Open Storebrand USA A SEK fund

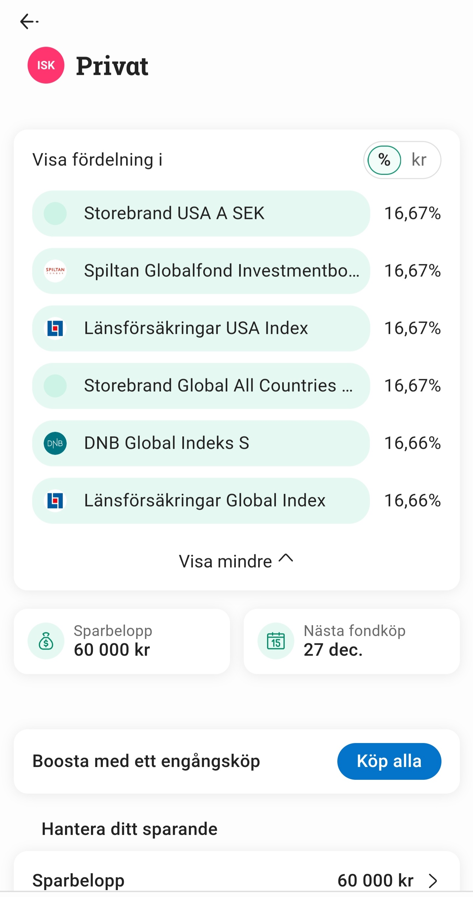pyautogui.click(x=201, y=213)
